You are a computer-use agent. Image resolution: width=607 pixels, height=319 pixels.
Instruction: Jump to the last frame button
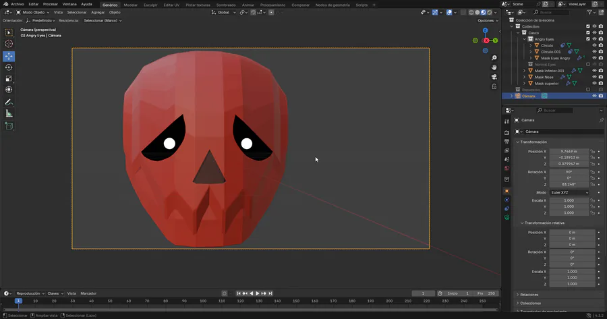(x=270, y=293)
